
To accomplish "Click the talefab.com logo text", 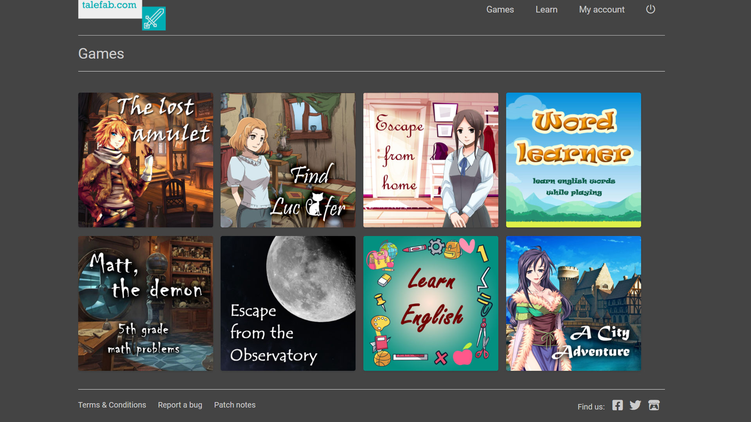I will 110,6.
